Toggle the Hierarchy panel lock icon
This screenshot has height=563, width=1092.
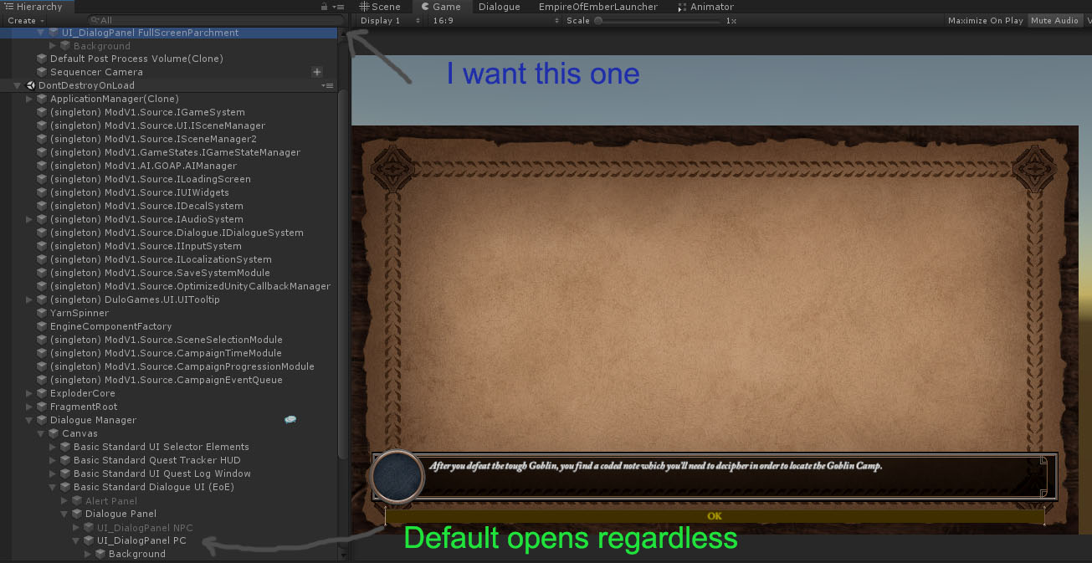click(x=324, y=7)
